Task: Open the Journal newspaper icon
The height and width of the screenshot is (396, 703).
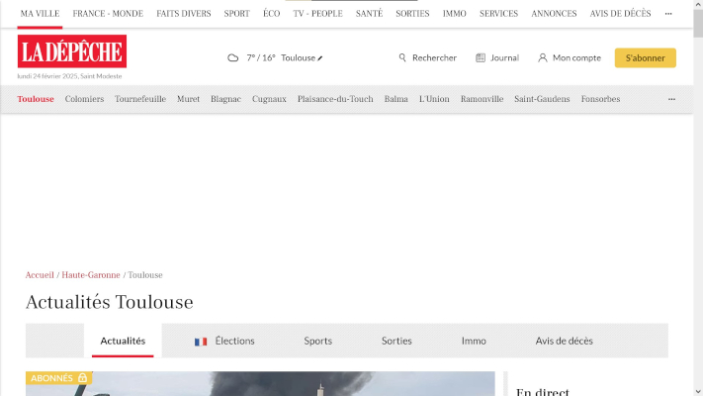Action: tap(481, 58)
